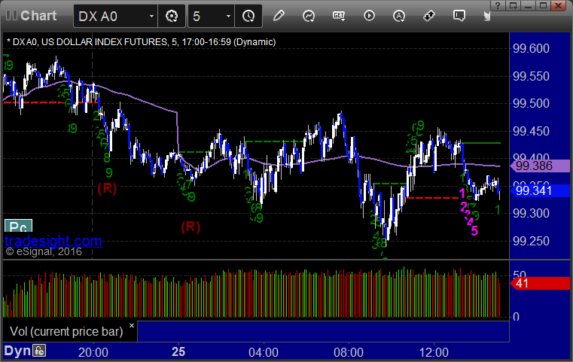Click the red 41 volume marker
The width and height of the screenshot is (573, 362).
pos(540,283)
